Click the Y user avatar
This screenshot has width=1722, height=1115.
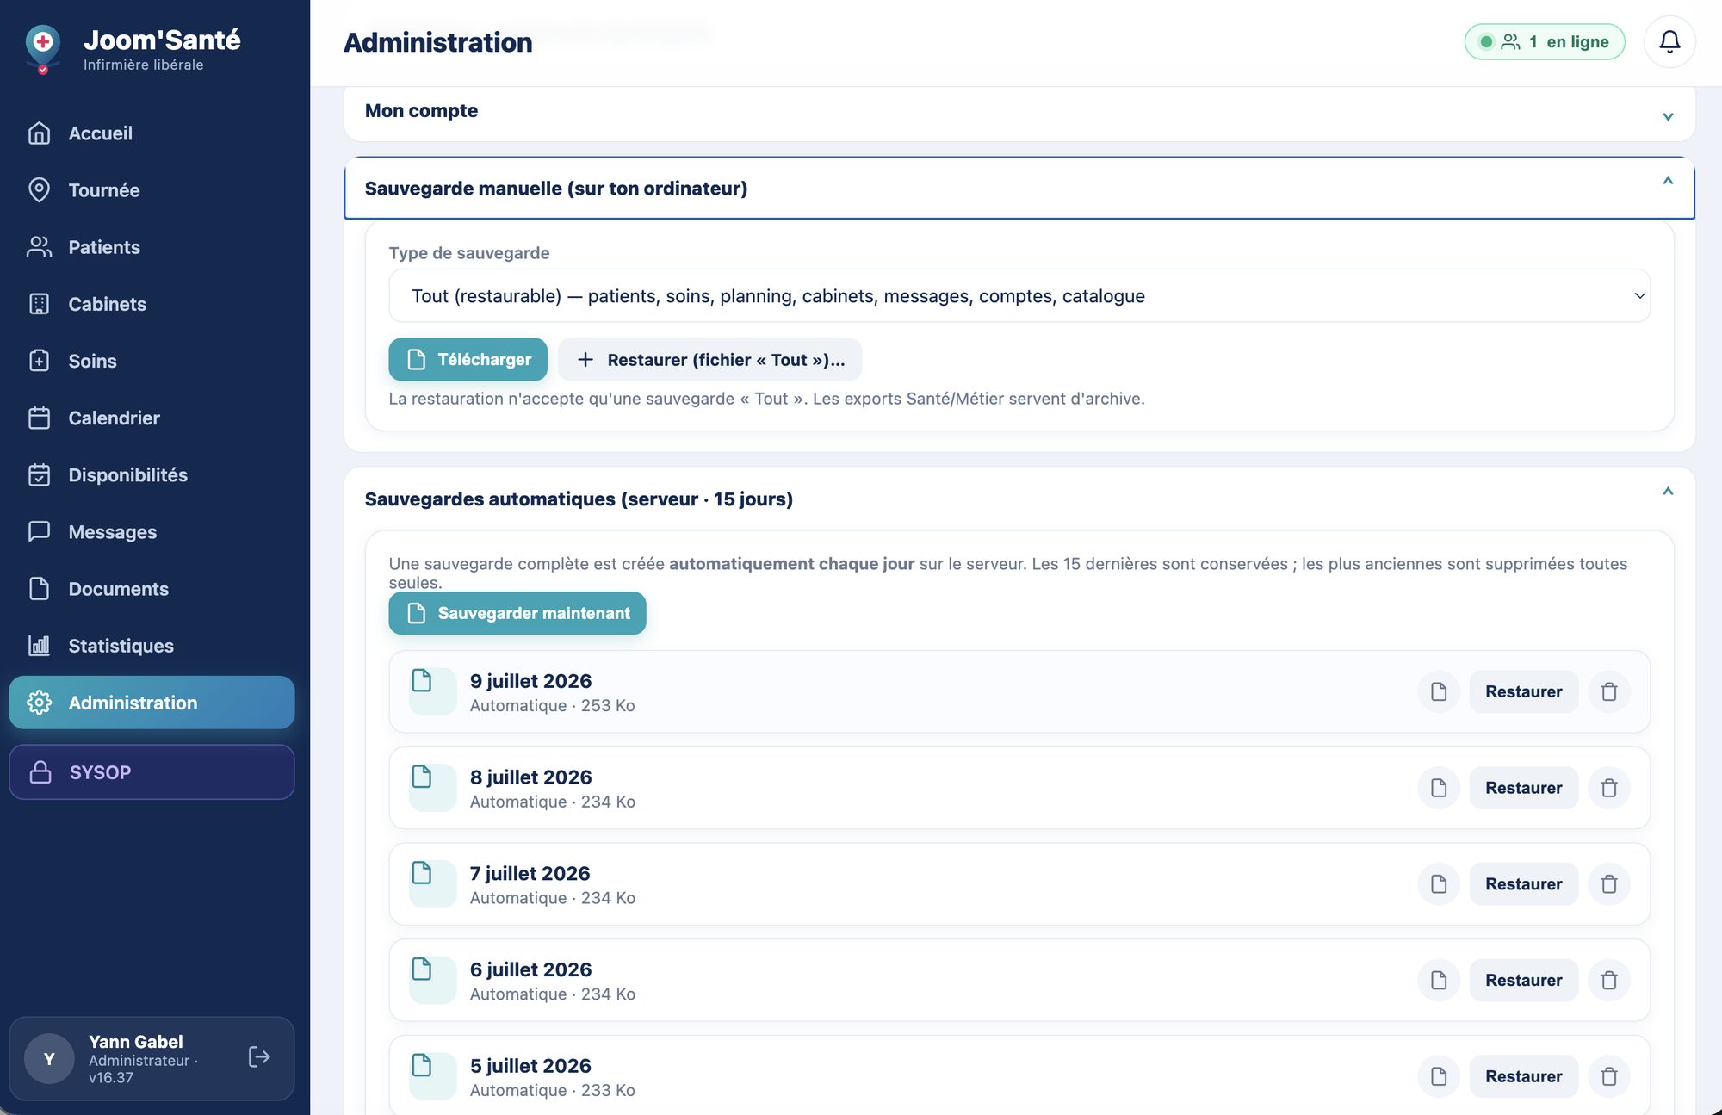pyautogui.click(x=49, y=1058)
